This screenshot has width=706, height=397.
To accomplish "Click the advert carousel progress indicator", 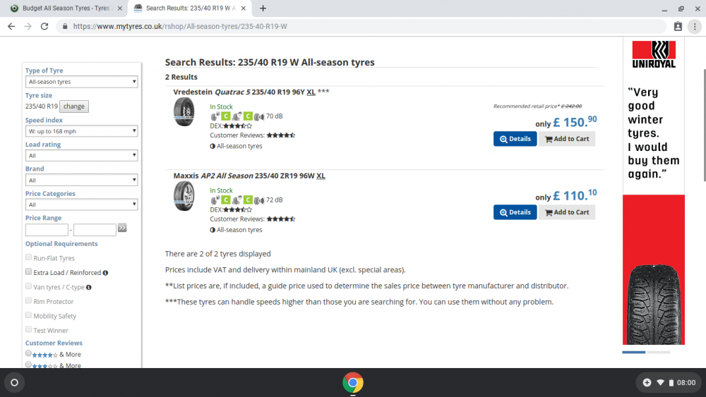I will click(646, 352).
